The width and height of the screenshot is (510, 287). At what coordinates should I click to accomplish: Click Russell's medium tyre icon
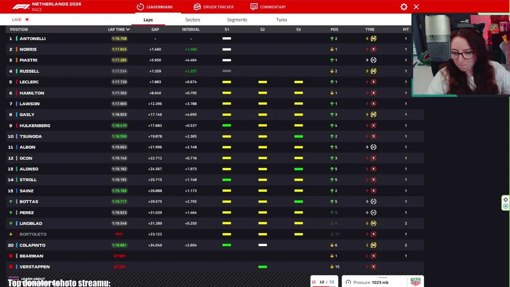tap(373, 71)
